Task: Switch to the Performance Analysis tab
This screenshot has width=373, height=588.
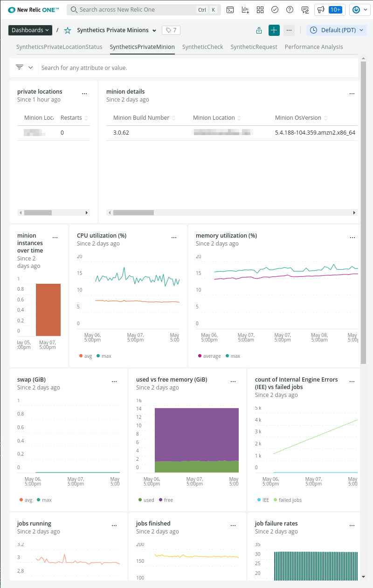Action: [x=314, y=47]
